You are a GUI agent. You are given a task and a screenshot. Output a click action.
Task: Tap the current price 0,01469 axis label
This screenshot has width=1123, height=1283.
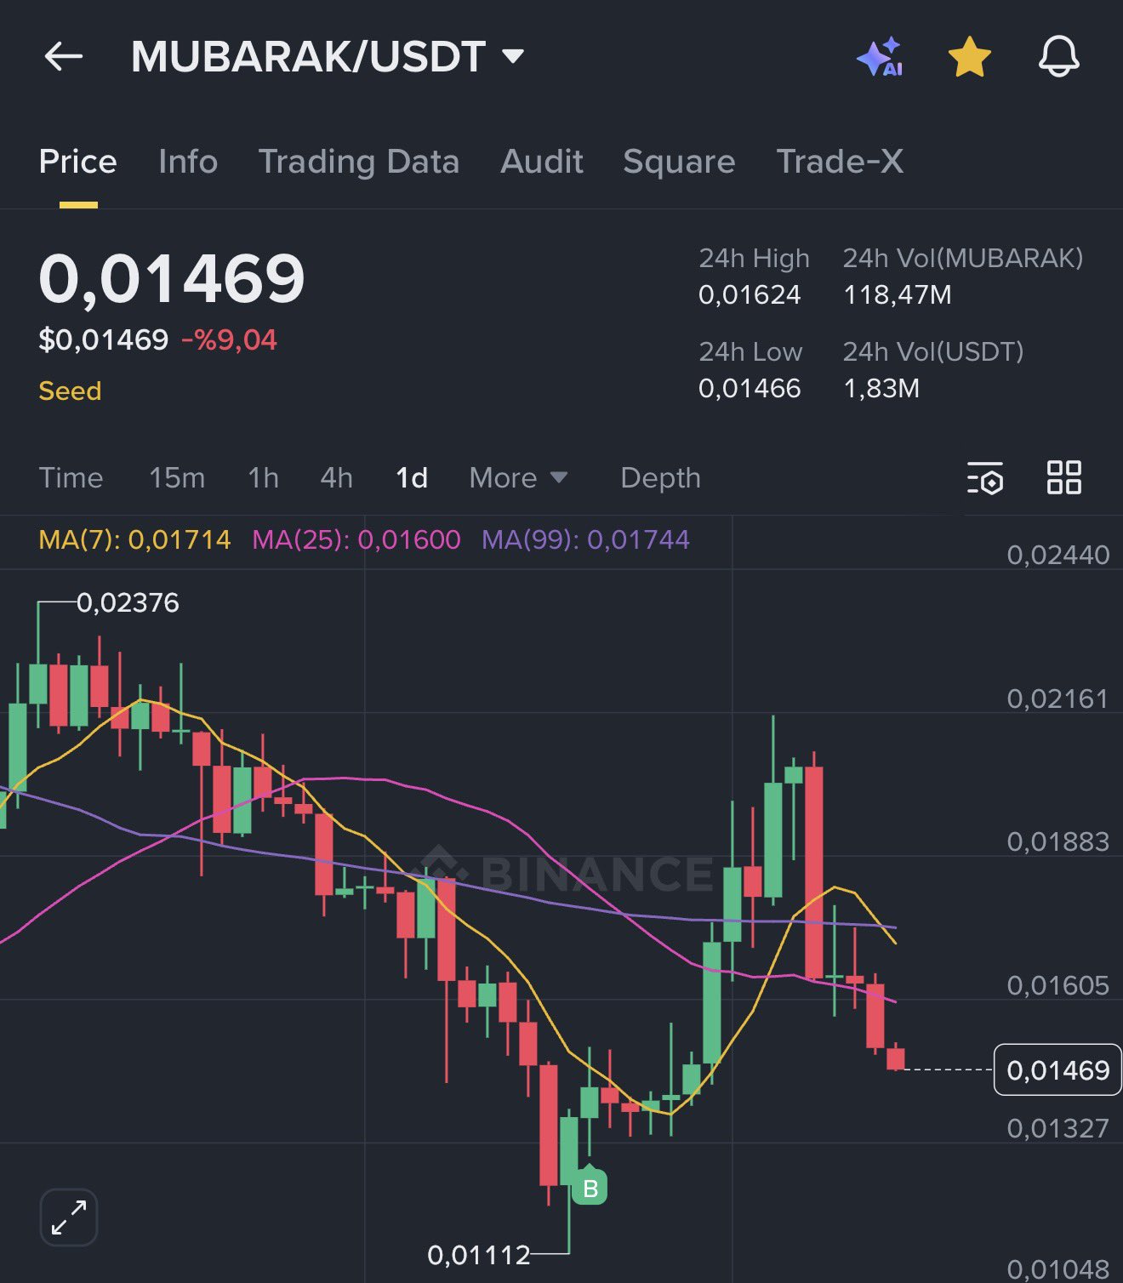coord(1057,1069)
